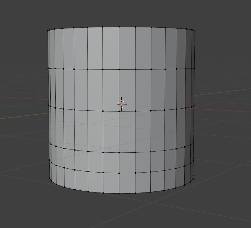Select second-ring vertex on the center vertical edge

click(x=119, y=69)
